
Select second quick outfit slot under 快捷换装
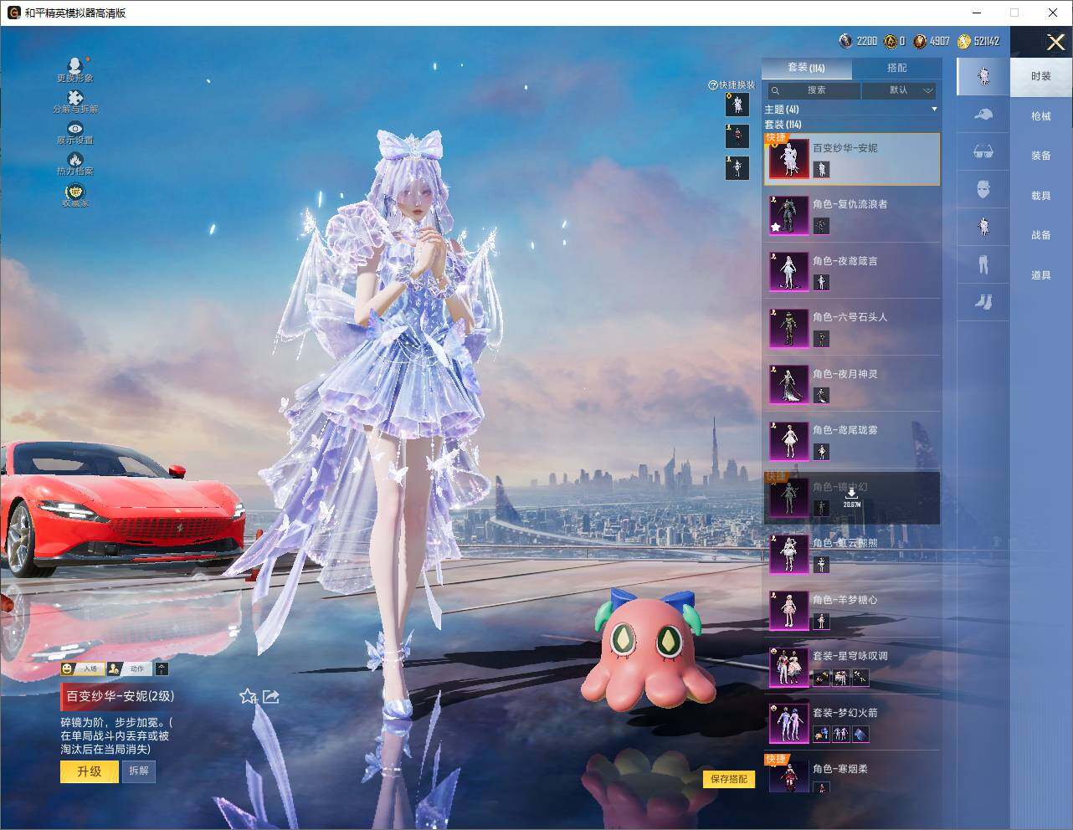[x=737, y=136]
